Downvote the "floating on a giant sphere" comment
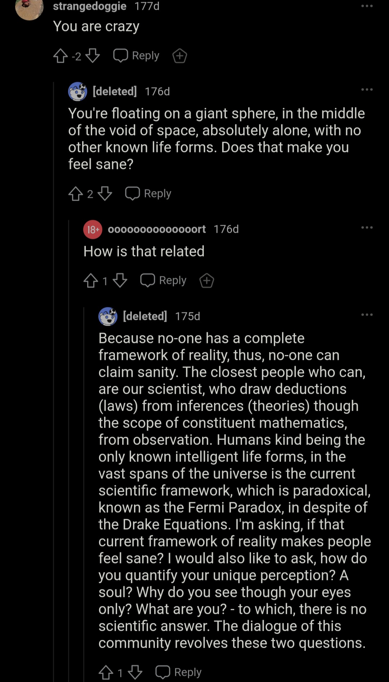 coord(105,194)
